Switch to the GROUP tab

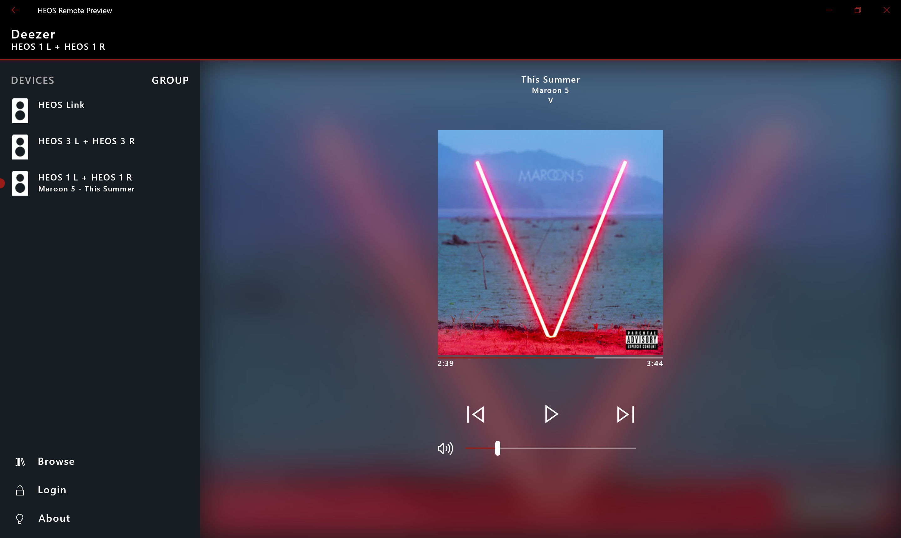(170, 80)
